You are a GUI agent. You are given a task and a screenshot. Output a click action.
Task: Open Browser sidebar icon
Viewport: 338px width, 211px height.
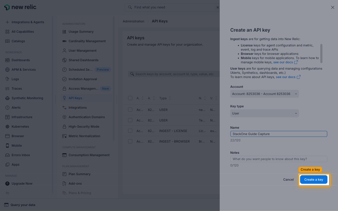click(7, 136)
